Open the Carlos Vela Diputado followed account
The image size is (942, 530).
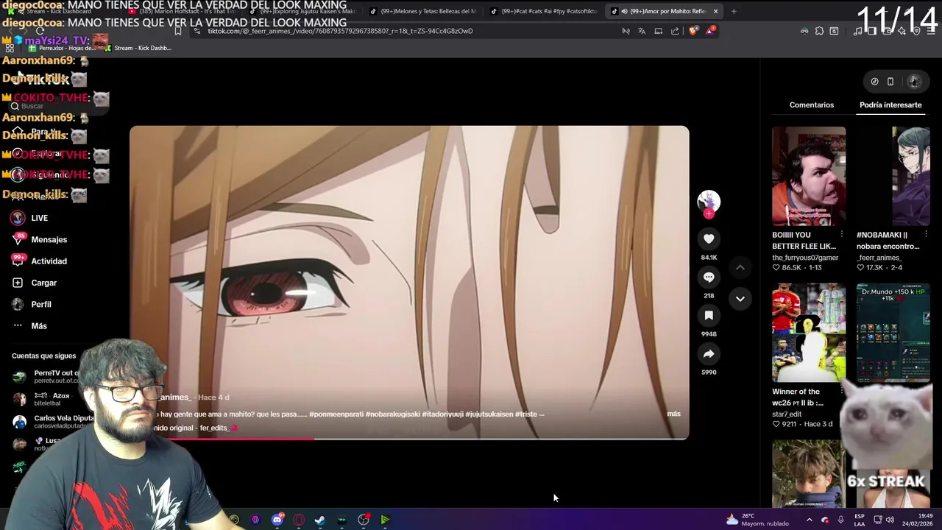pyautogui.click(x=52, y=421)
